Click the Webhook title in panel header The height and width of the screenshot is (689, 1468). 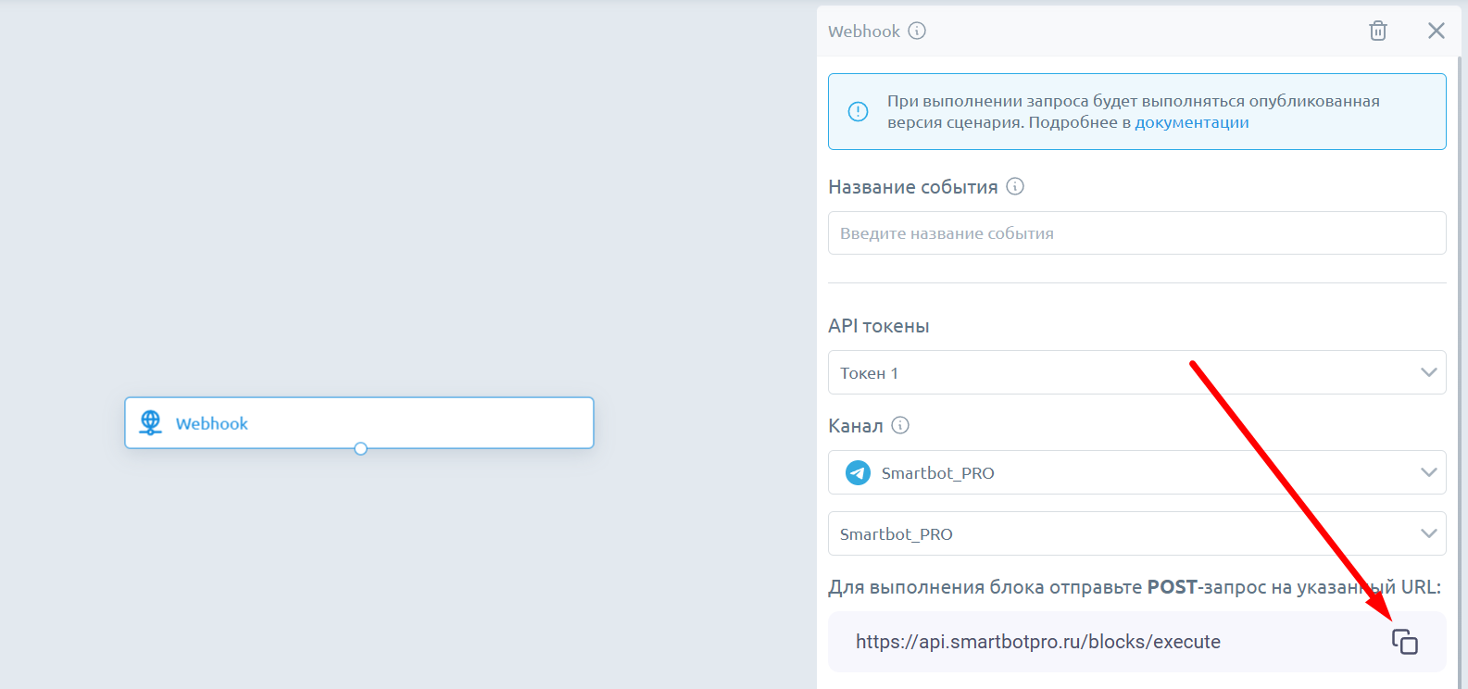pos(863,31)
